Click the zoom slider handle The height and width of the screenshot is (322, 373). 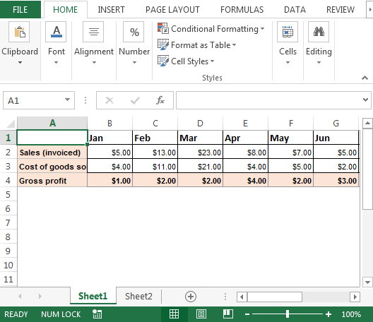pyautogui.click(x=288, y=314)
